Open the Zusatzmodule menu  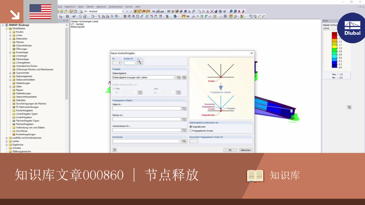(x=115, y=7)
